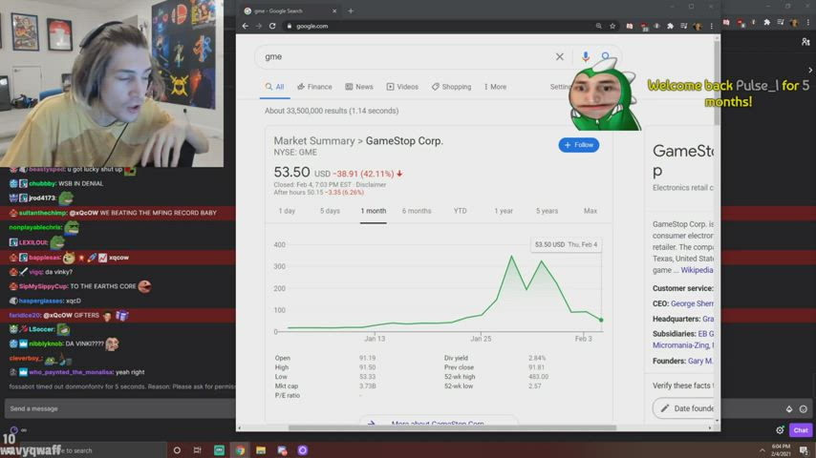Screen dimensions: 816x458
Task: Show the 5 years chart range
Action: click(547, 211)
